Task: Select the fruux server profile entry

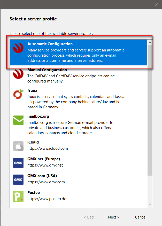Action: click(79, 99)
